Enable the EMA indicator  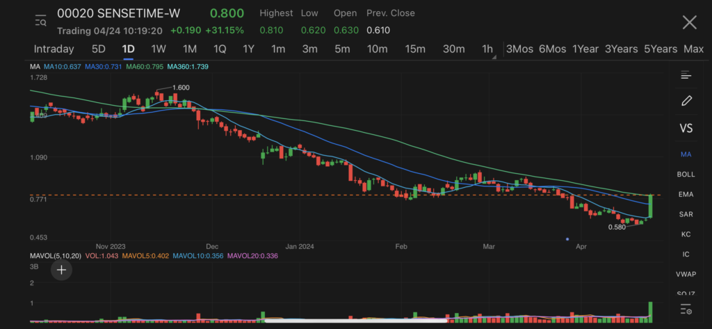686,194
